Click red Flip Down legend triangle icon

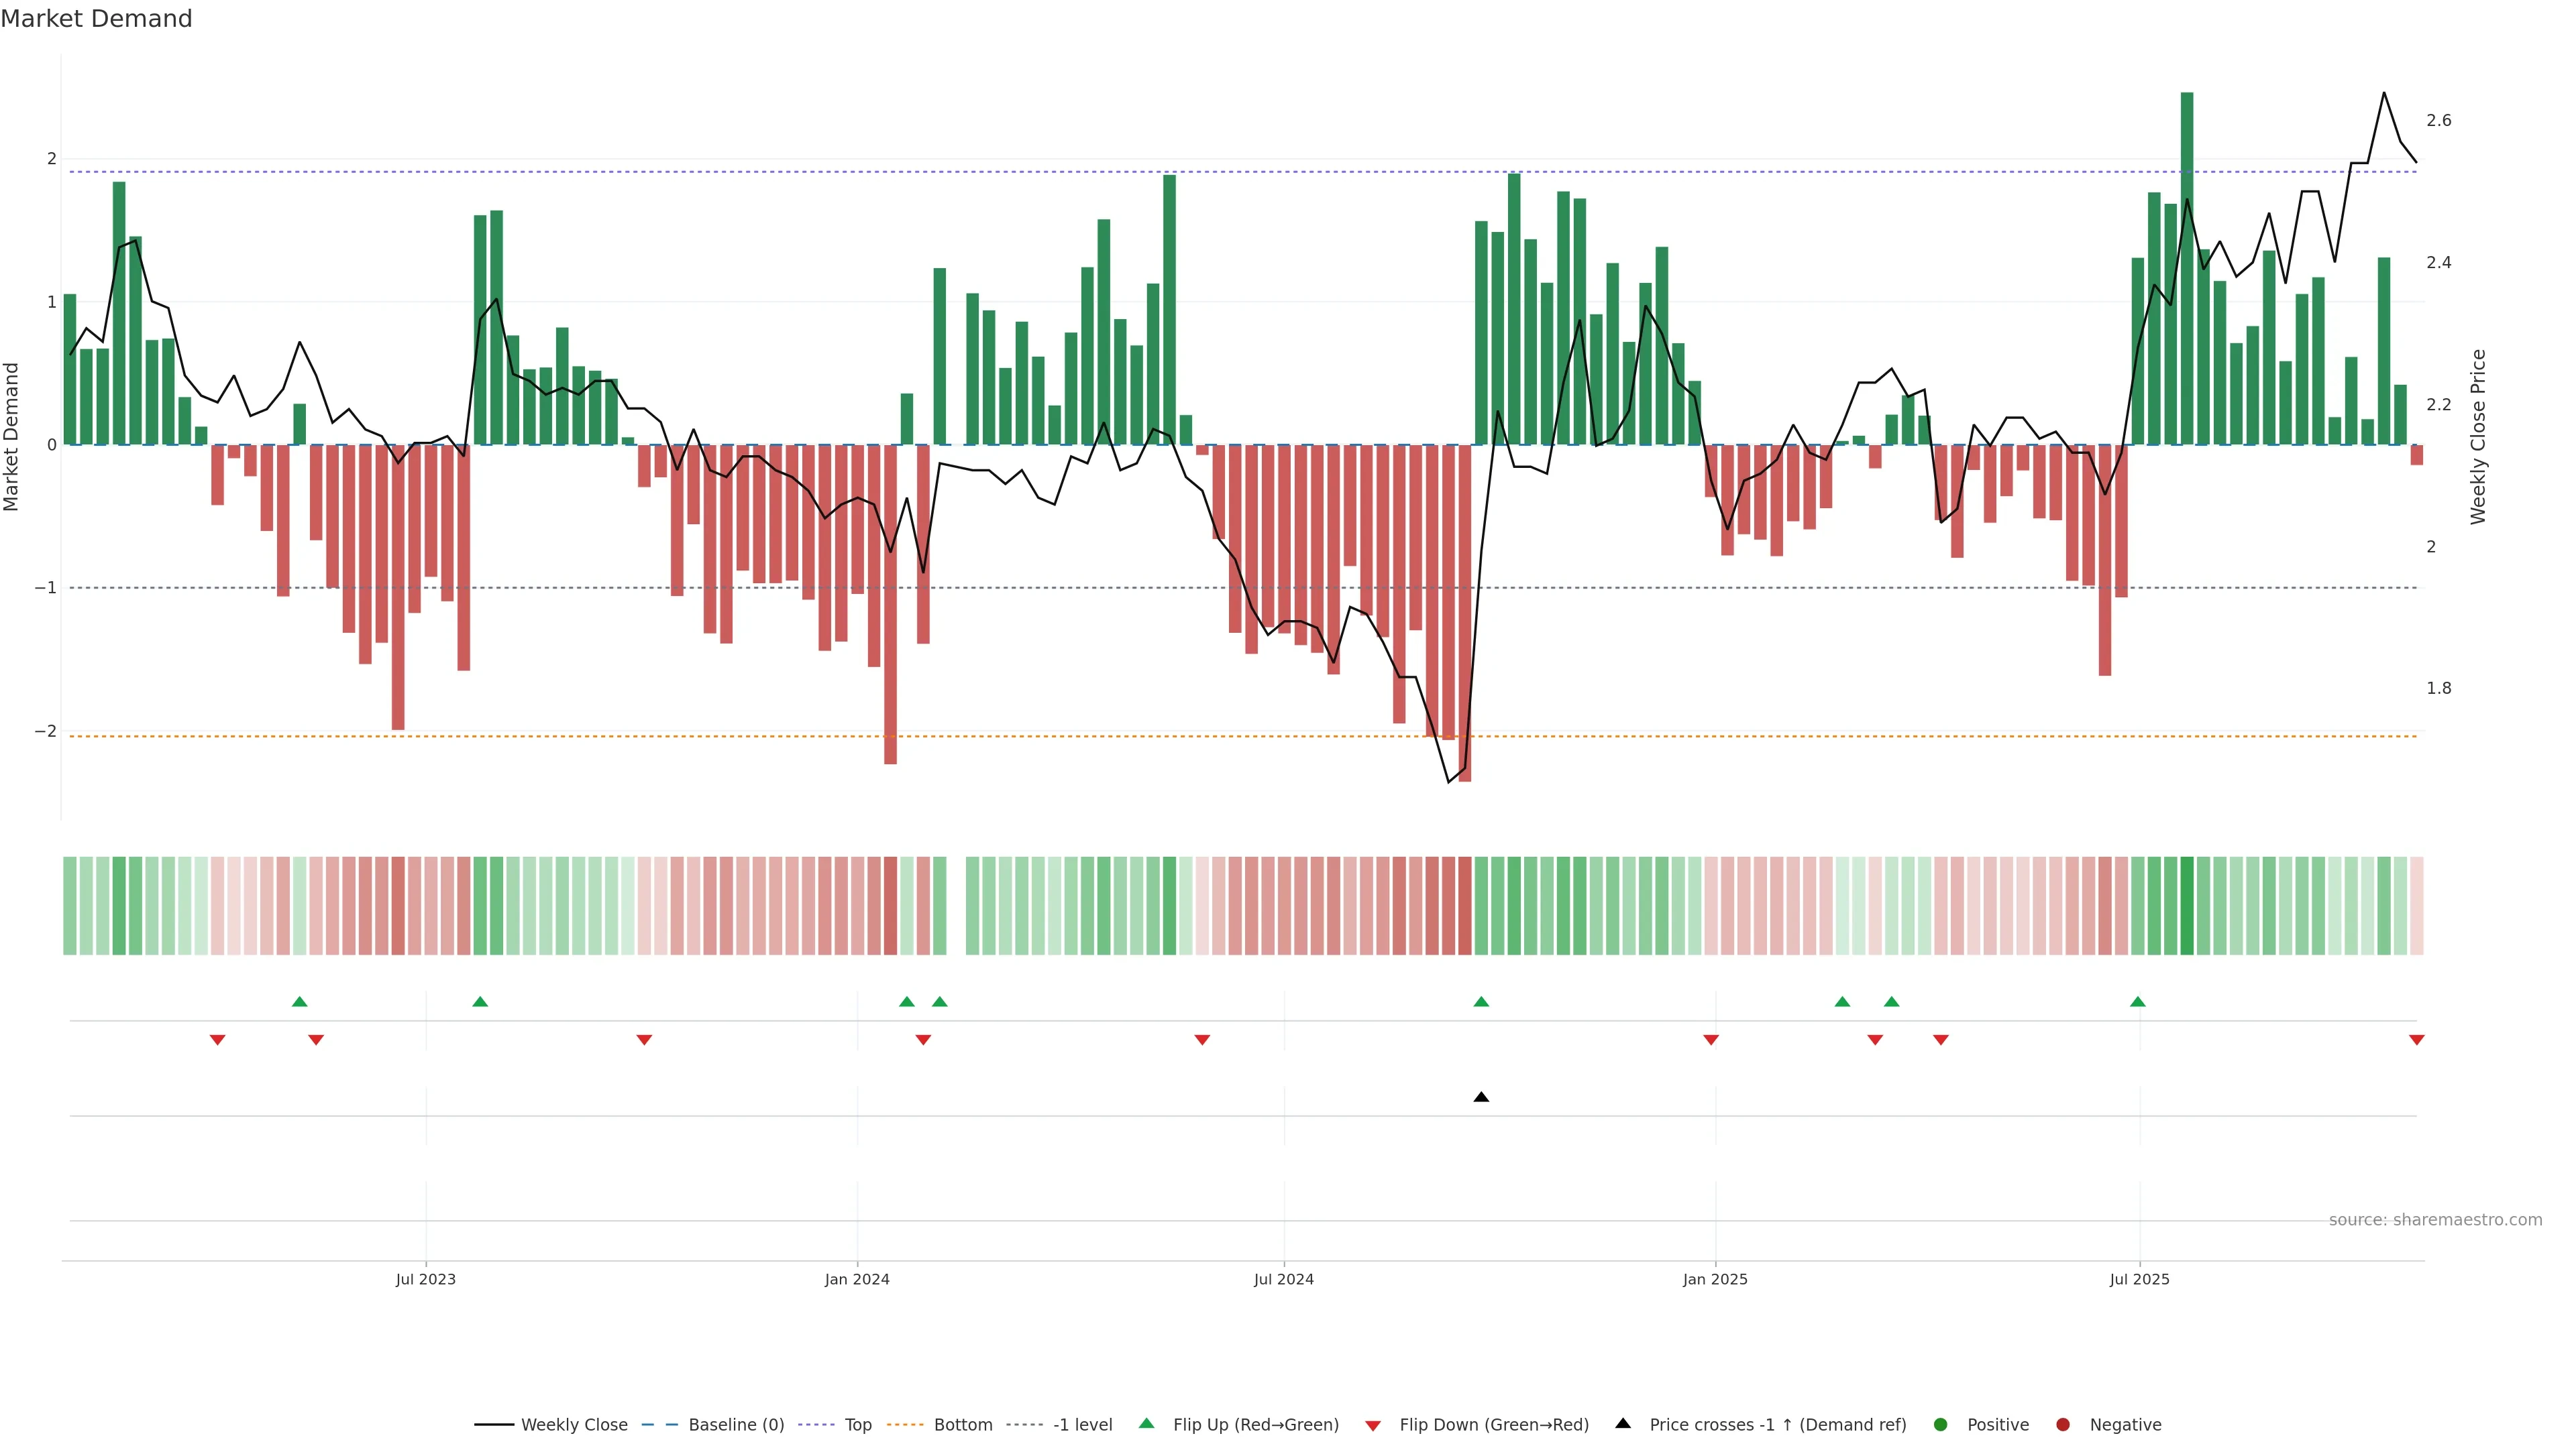pos(1373,1426)
